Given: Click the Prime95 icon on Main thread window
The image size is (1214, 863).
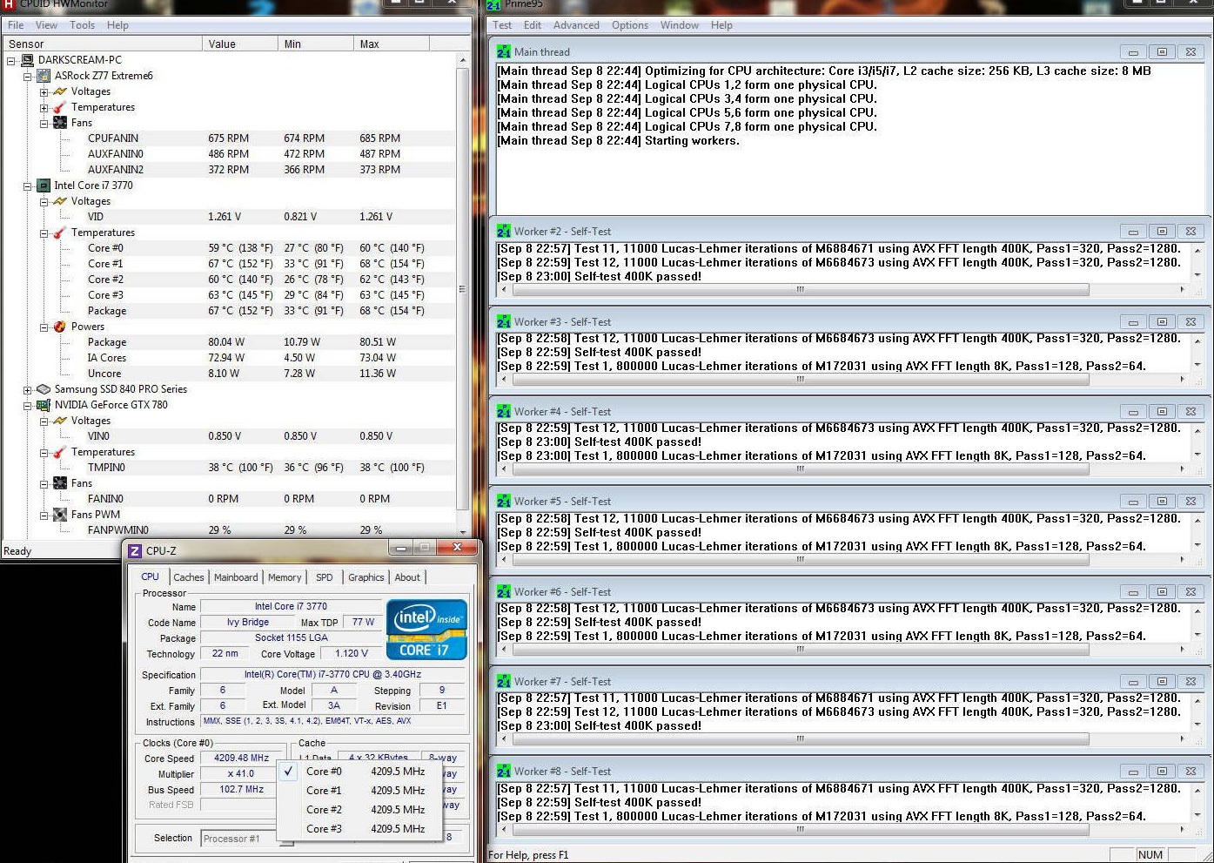Looking at the screenshot, I should point(504,51).
